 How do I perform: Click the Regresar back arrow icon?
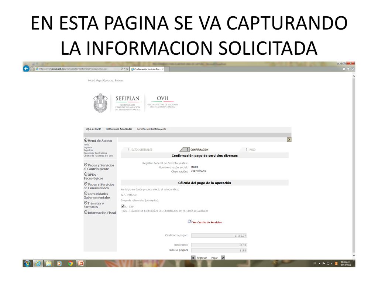tap(193, 258)
